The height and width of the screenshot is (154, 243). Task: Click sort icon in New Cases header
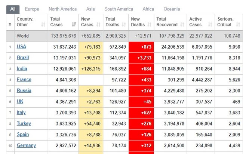99,25
